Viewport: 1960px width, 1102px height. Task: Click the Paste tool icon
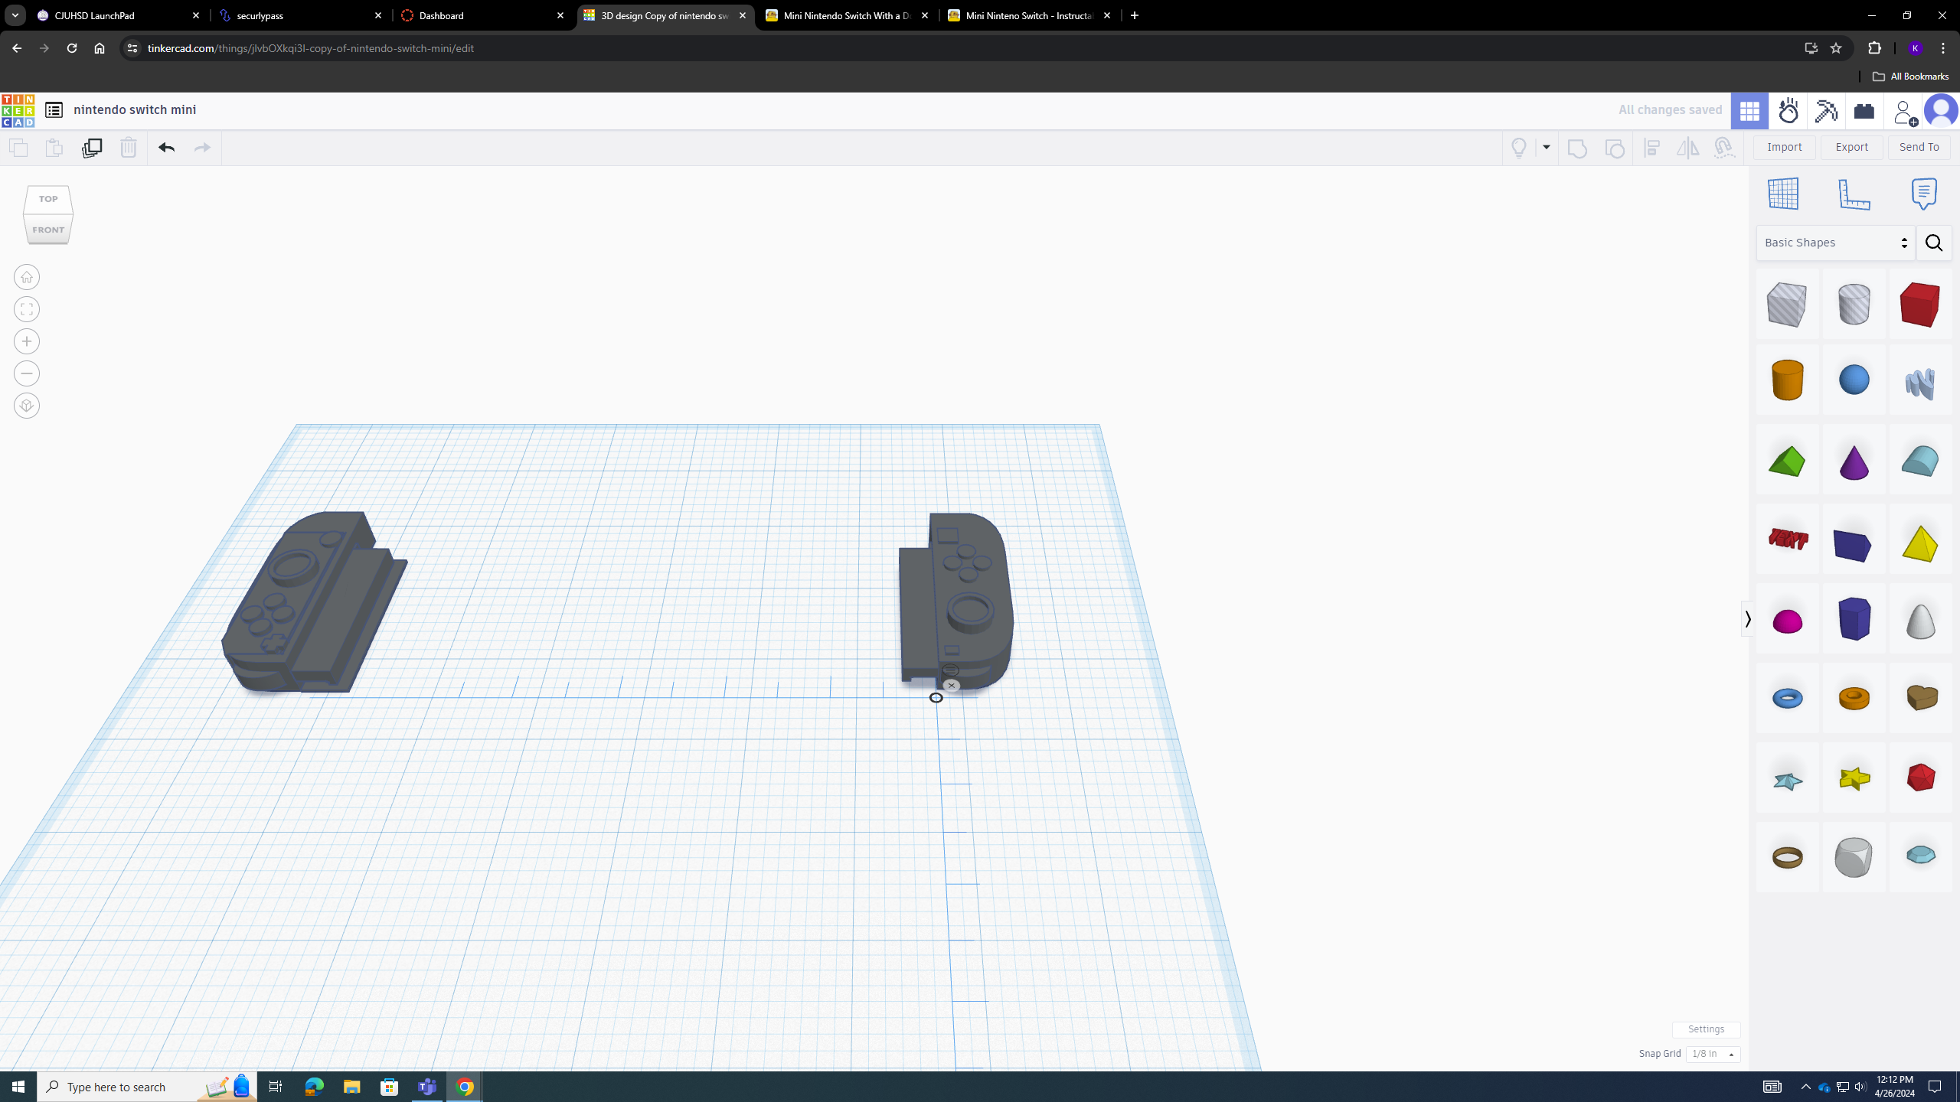coord(54,148)
